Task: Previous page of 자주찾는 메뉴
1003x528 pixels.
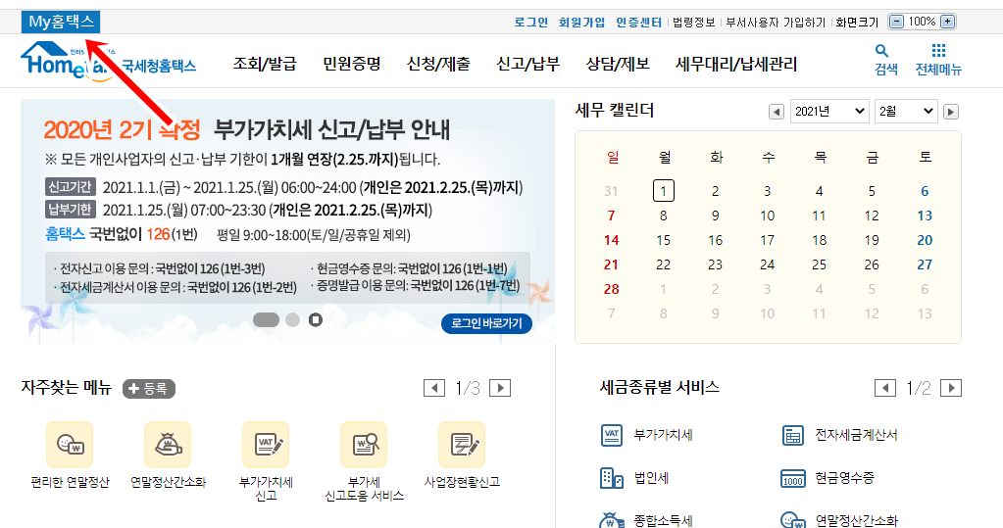Action: (434, 388)
